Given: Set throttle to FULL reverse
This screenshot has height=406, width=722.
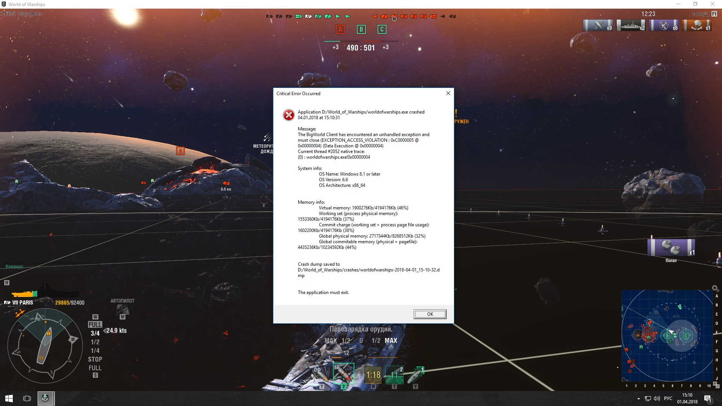Looking at the screenshot, I should tap(95, 368).
